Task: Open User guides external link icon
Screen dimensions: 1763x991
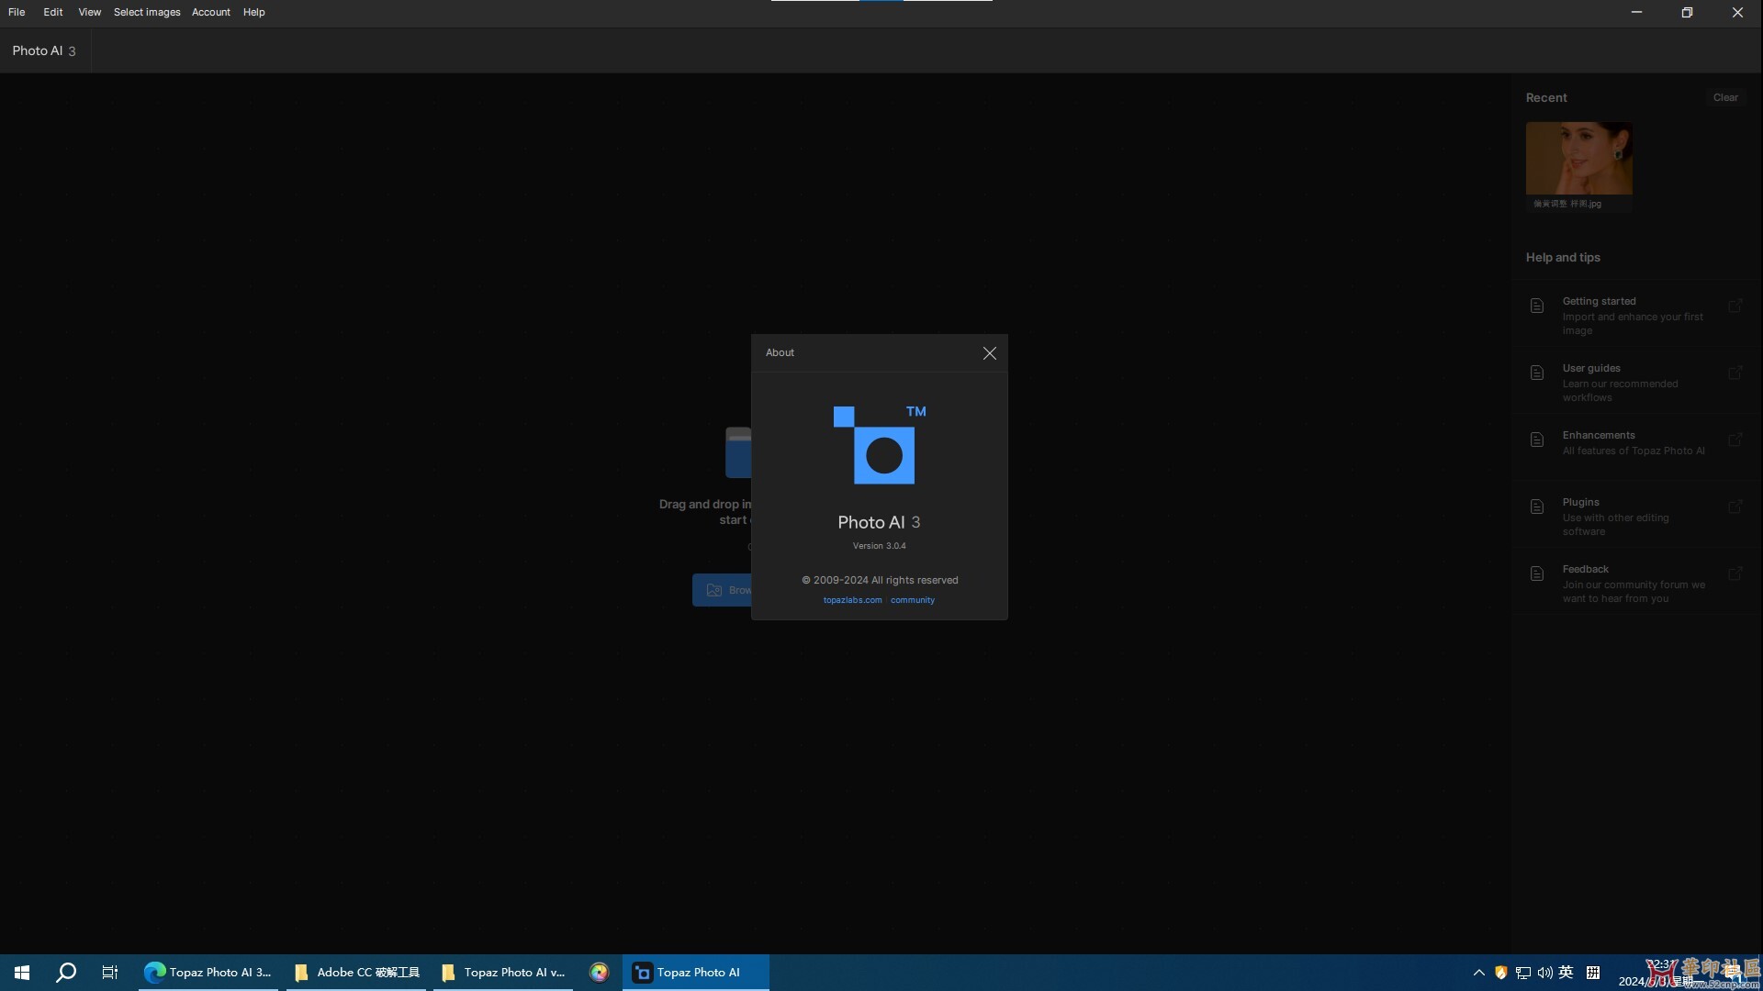Action: point(1735,373)
